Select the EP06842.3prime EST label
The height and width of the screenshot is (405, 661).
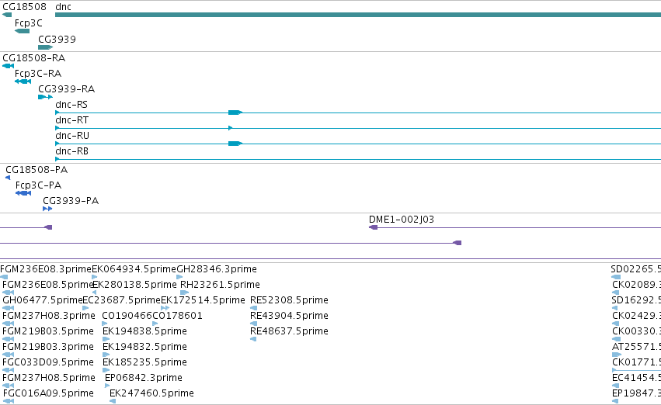pyautogui.click(x=144, y=378)
